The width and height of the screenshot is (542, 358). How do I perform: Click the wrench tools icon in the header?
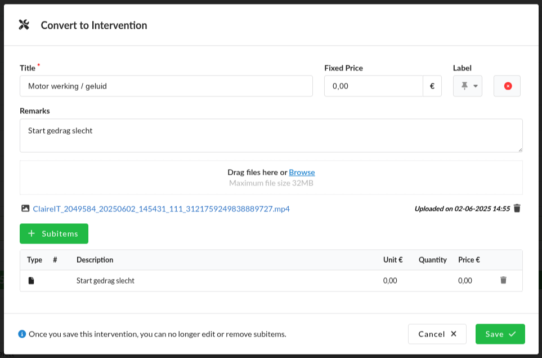click(x=24, y=25)
